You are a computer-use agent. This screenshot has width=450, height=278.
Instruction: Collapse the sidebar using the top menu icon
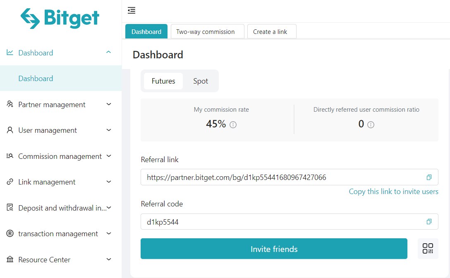click(x=132, y=10)
